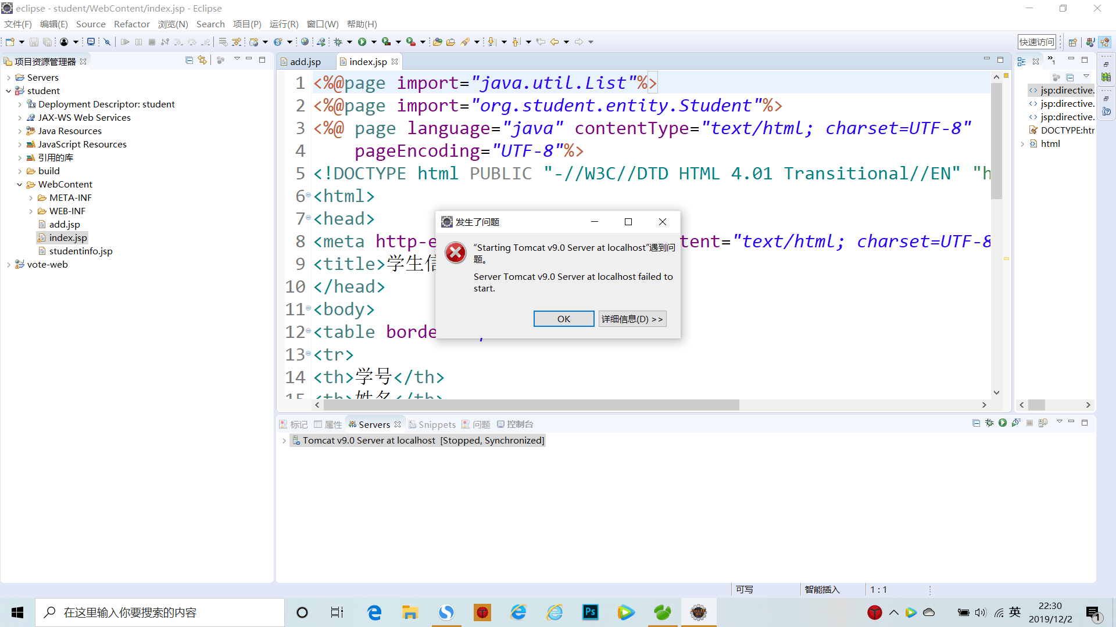Switch to the Java EE perspective icon
1116x627 pixels.
point(1105,42)
